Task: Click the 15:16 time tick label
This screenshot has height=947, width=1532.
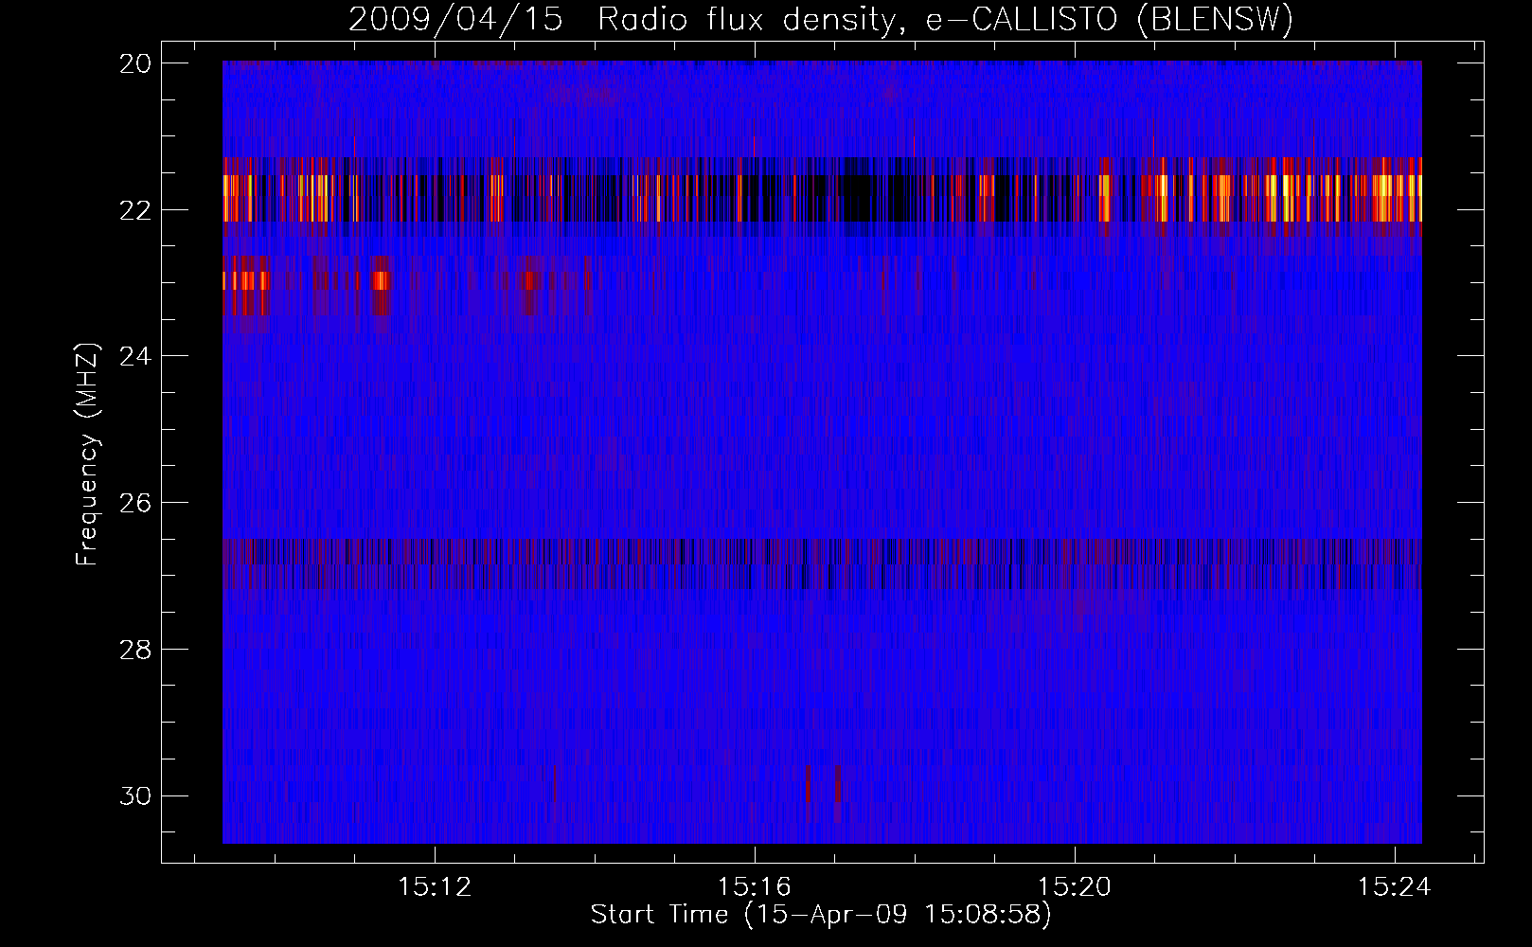Action: tap(755, 887)
